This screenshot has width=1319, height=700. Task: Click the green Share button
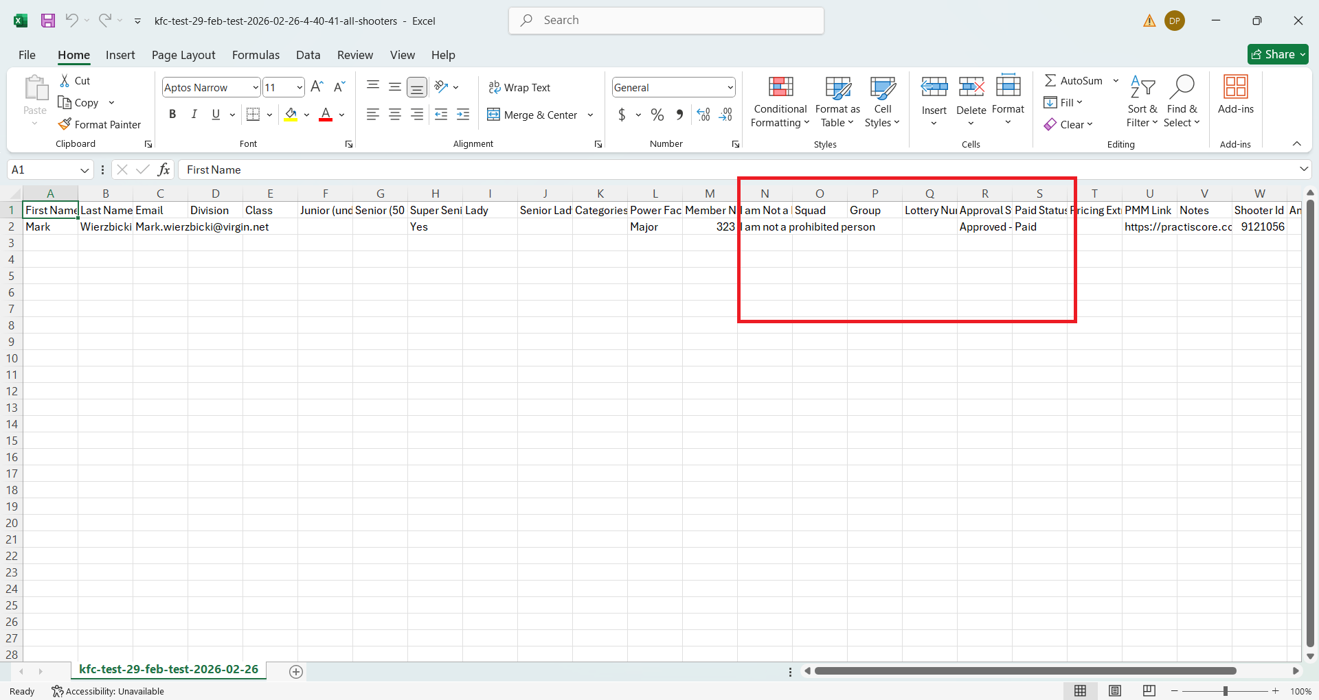coord(1277,54)
